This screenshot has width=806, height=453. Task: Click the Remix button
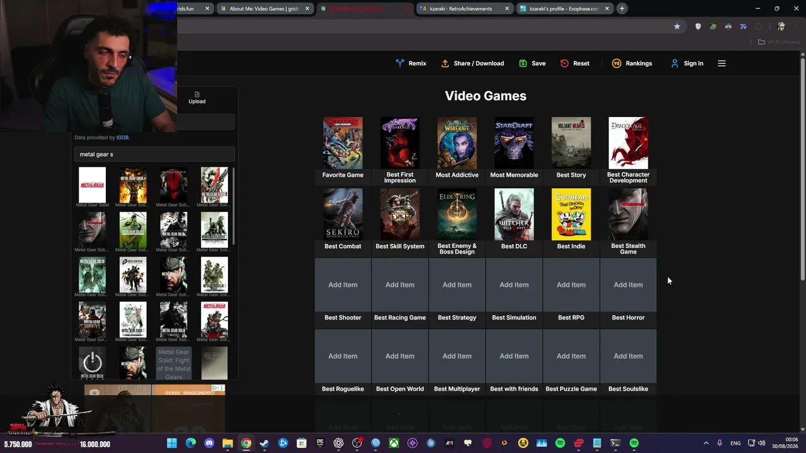pyautogui.click(x=411, y=64)
